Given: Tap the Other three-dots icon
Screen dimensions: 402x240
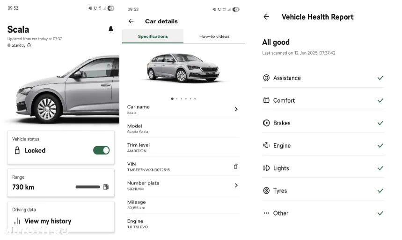Looking at the screenshot, I should pyautogui.click(x=266, y=213).
